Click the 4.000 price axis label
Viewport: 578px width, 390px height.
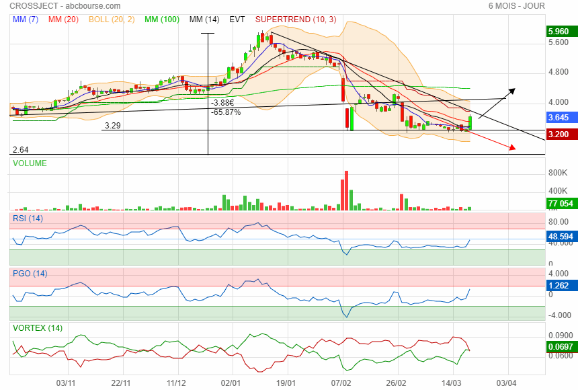tap(559, 102)
